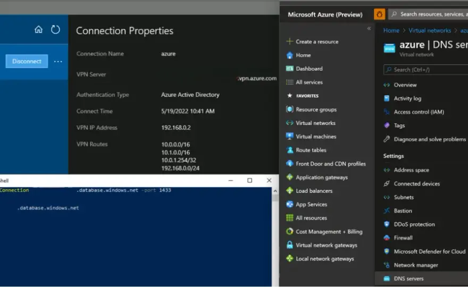The height and width of the screenshot is (287, 468).
Task: Select the 10.0.0.0/16 VPN route
Action: pos(175,145)
